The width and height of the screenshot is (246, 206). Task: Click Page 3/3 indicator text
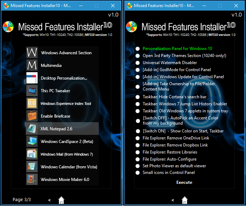[22, 200]
